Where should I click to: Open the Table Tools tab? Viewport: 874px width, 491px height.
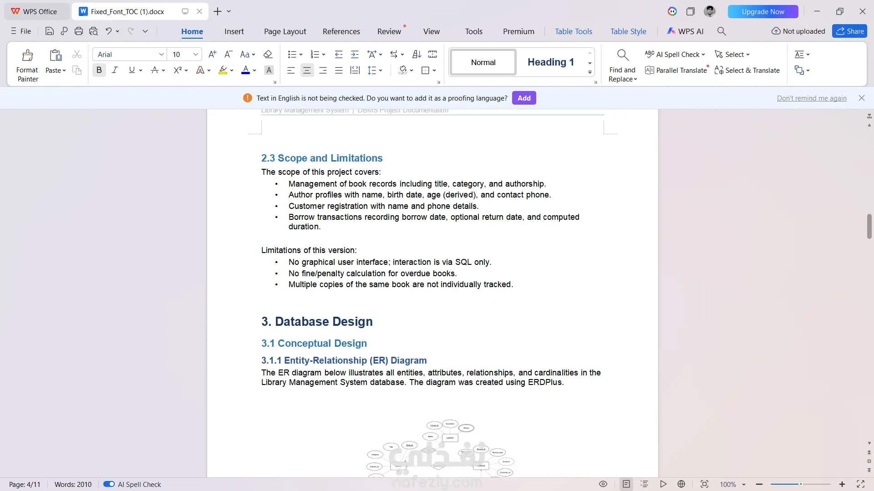point(574,31)
